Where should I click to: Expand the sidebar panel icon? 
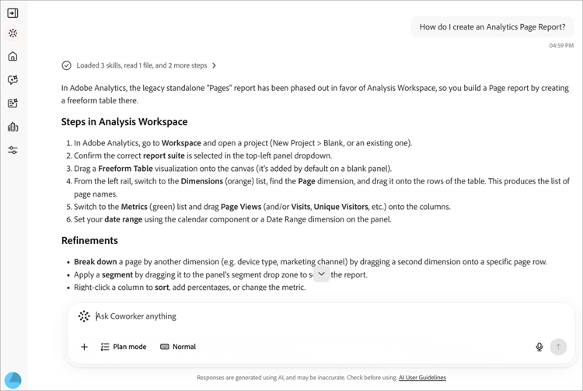click(x=12, y=13)
